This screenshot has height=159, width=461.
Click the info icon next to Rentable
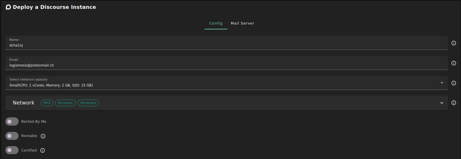[43, 136]
